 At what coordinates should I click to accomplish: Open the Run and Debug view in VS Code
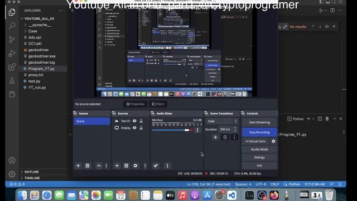coord(12,53)
